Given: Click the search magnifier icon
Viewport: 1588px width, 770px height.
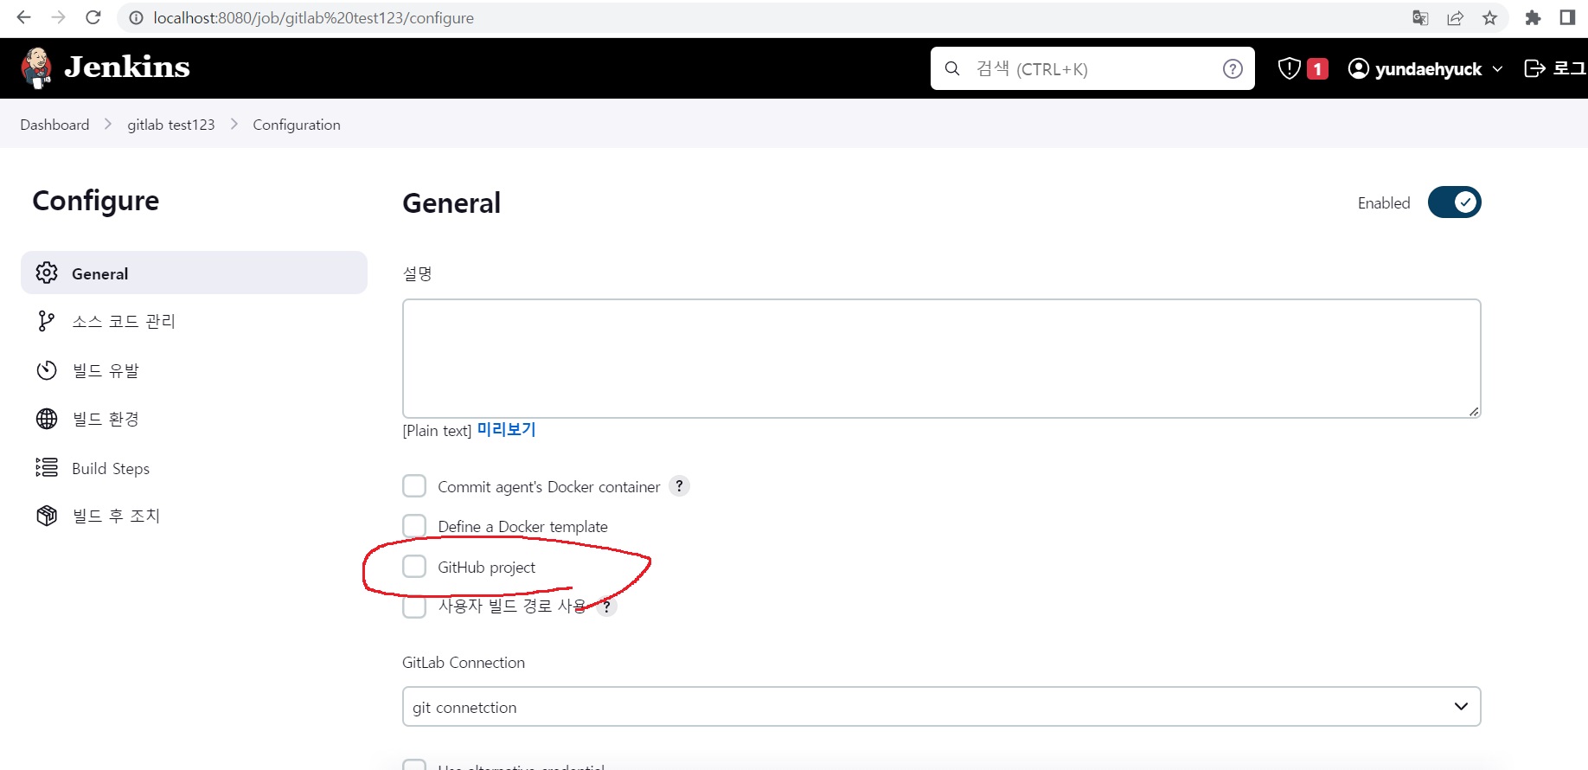Looking at the screenshot, I should [952, 68].
